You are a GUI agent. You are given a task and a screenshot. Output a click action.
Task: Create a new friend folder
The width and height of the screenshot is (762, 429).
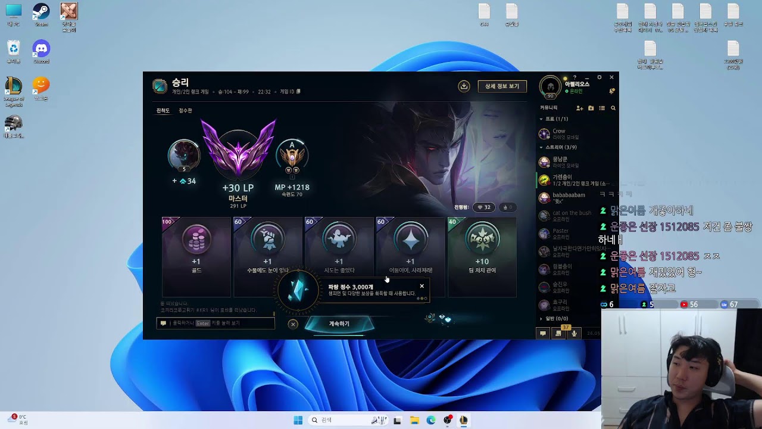(591, 108)
